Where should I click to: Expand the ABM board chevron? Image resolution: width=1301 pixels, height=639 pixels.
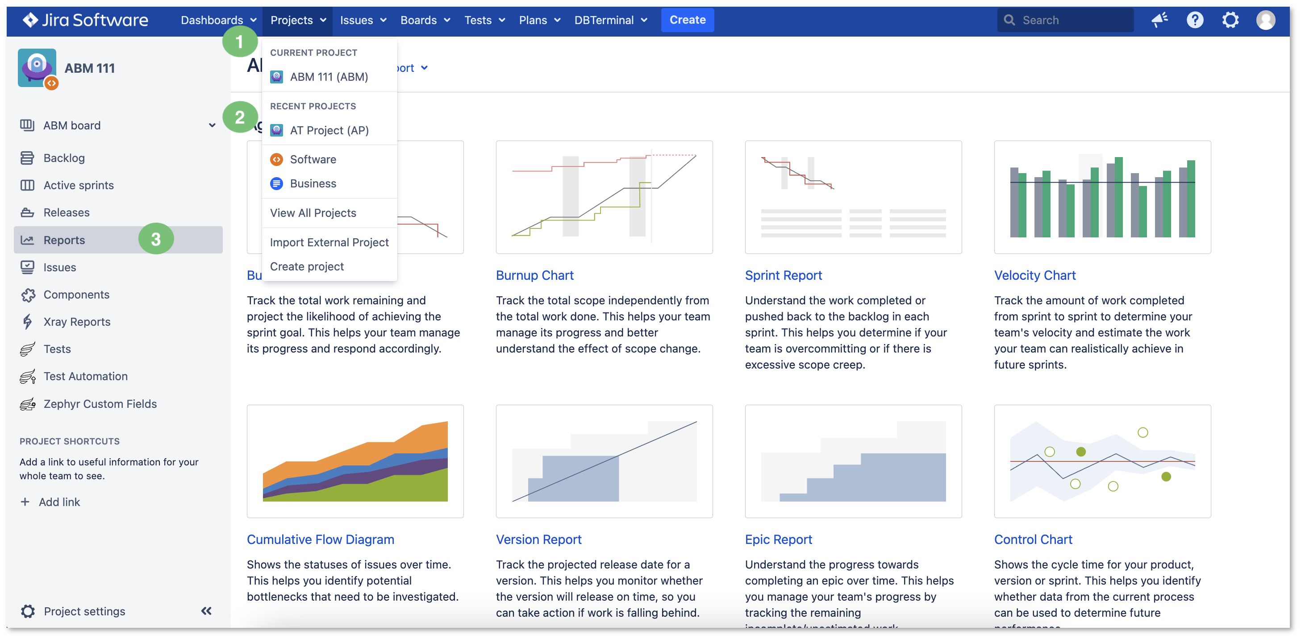click(212, 125)
